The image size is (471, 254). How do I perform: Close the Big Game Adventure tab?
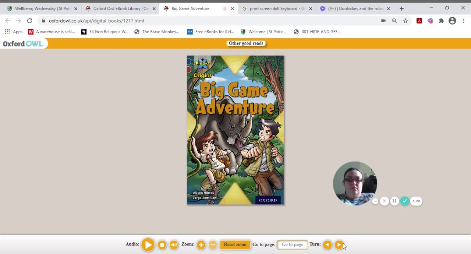coord(232,8)
